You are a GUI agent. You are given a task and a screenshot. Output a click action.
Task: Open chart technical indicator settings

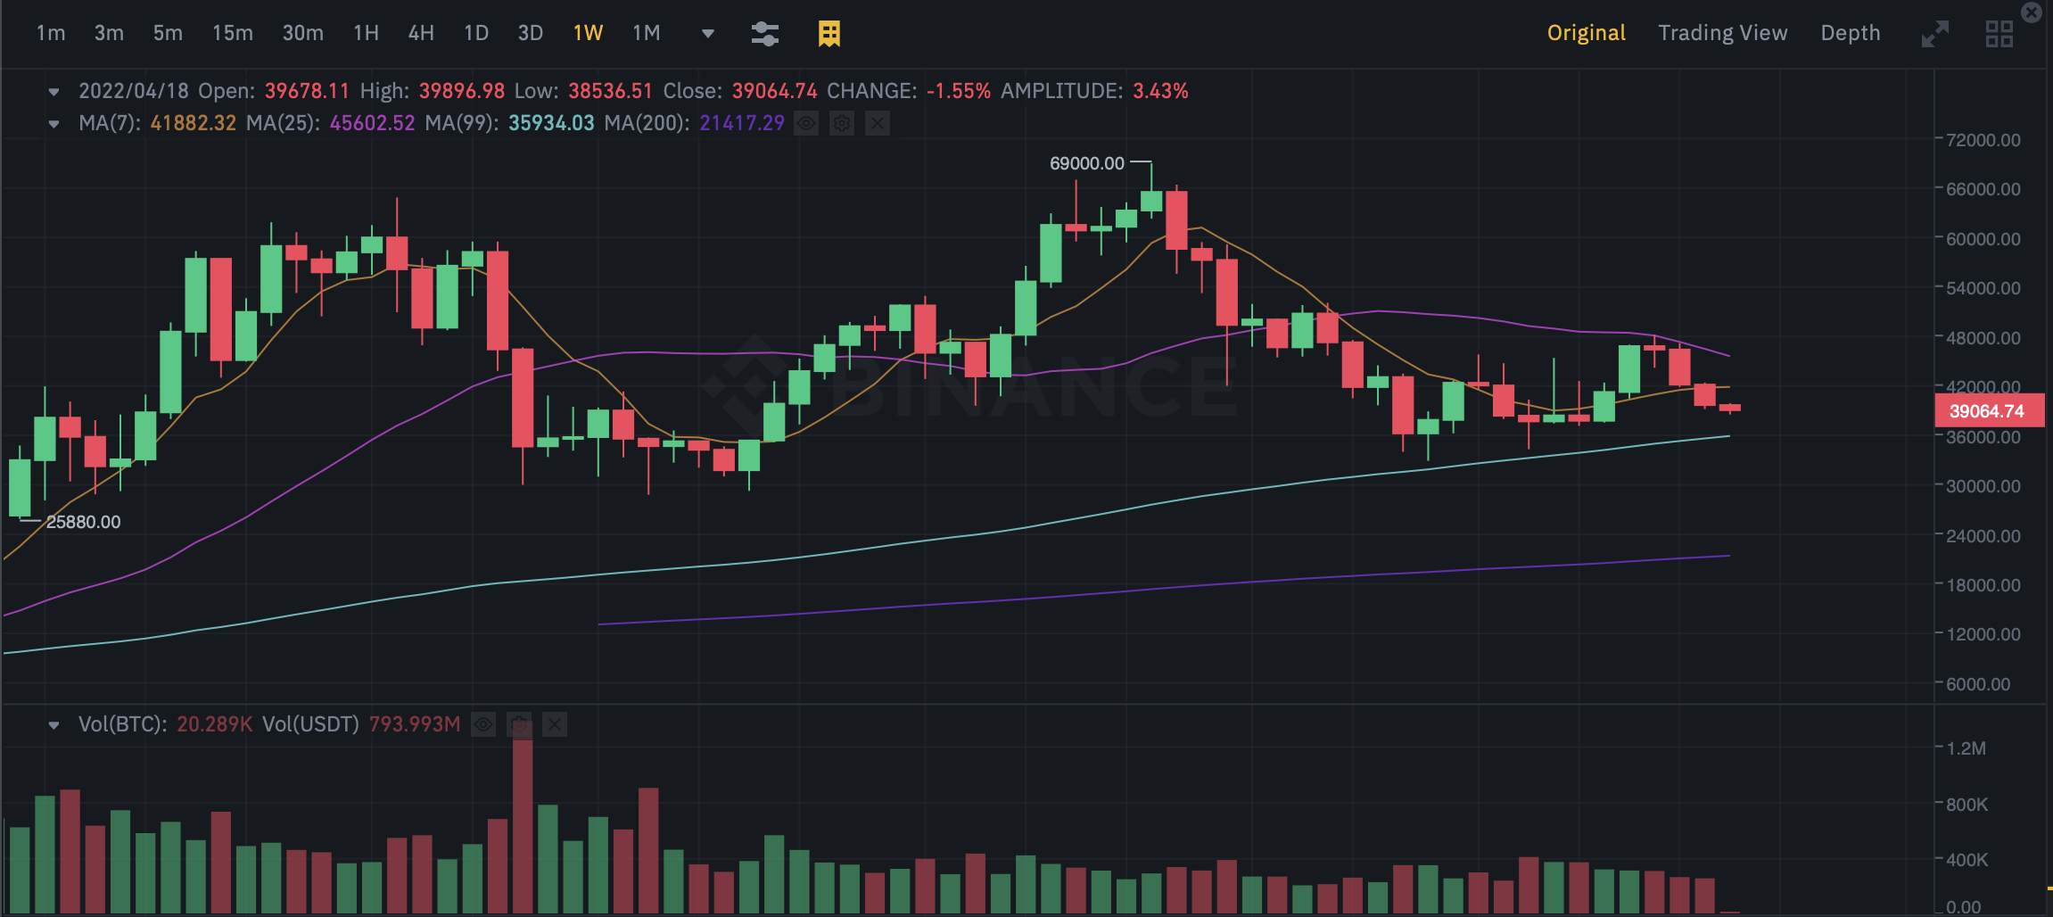point(764,34)
